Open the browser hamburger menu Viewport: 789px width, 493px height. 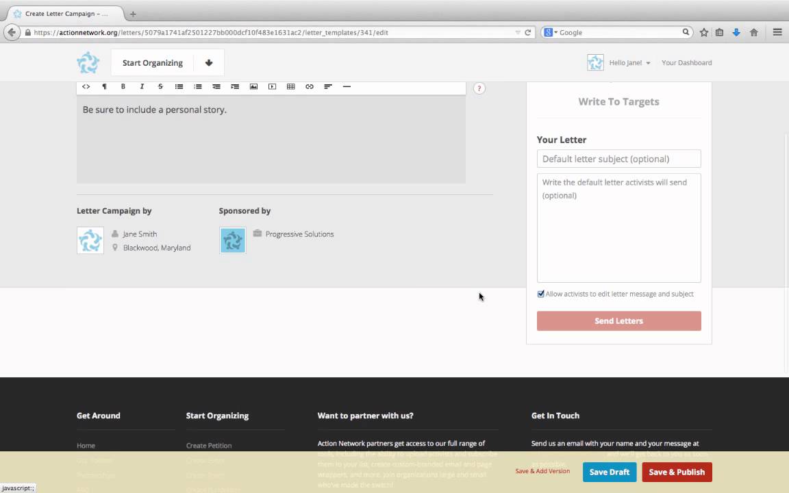777,32
